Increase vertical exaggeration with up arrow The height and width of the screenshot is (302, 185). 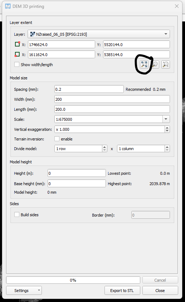click(167, 128)
